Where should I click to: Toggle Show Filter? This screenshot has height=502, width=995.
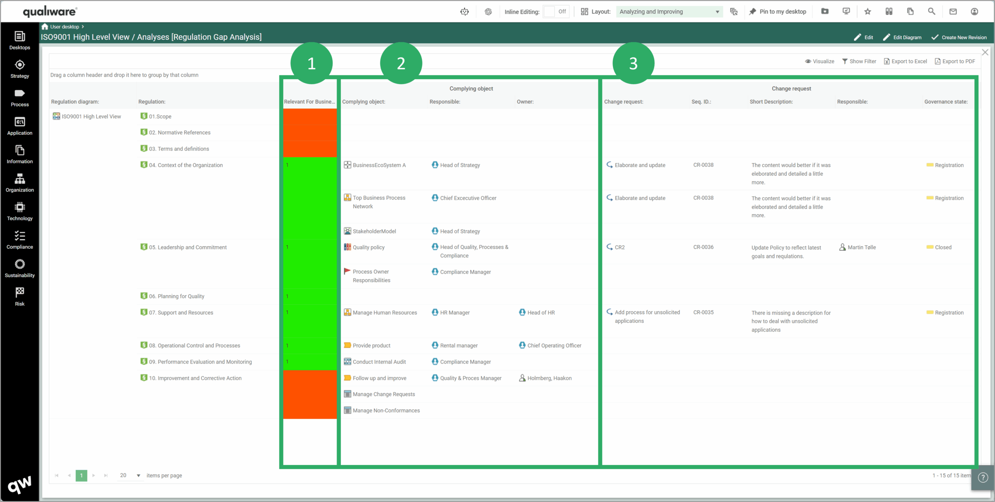click(x=859, y=61)
